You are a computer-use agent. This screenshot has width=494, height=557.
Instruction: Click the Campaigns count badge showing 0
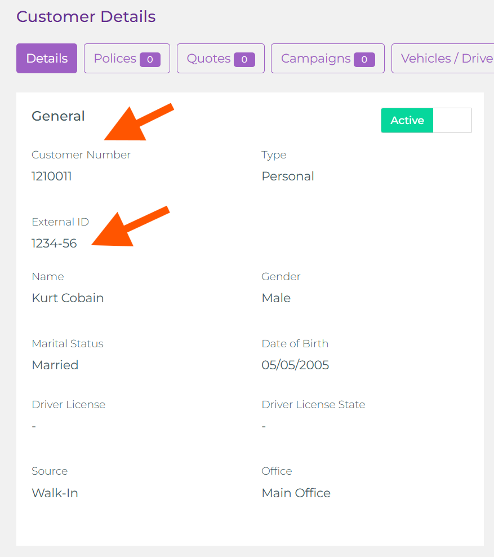tap(365, 58)
